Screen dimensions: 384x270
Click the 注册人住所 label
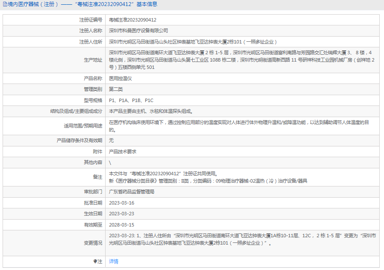tap(91, 42)
